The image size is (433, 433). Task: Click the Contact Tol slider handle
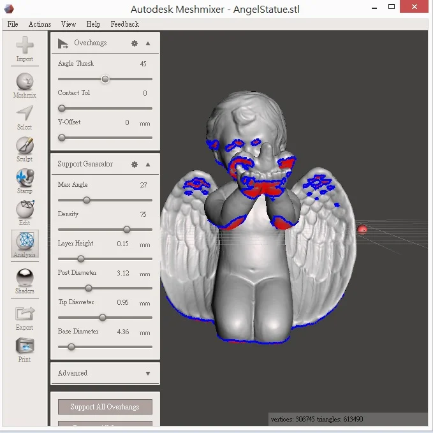click(62, 108)
